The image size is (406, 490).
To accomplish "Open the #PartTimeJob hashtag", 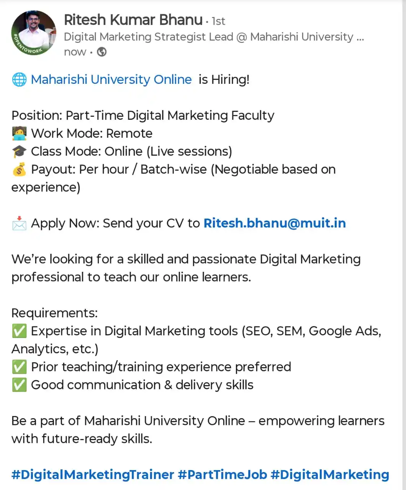I will point(223,475).
